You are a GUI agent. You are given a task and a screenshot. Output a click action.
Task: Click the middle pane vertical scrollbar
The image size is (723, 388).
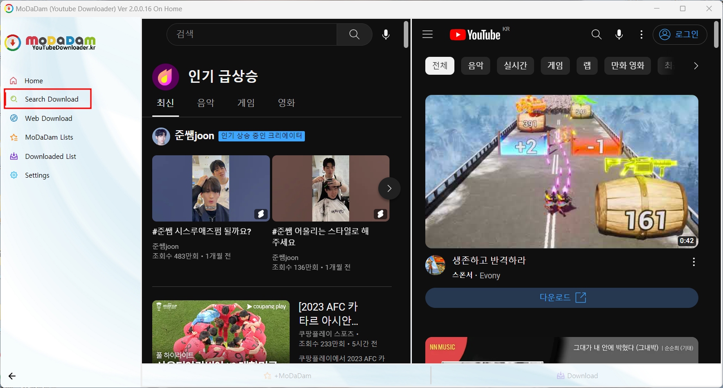point(406,34)
